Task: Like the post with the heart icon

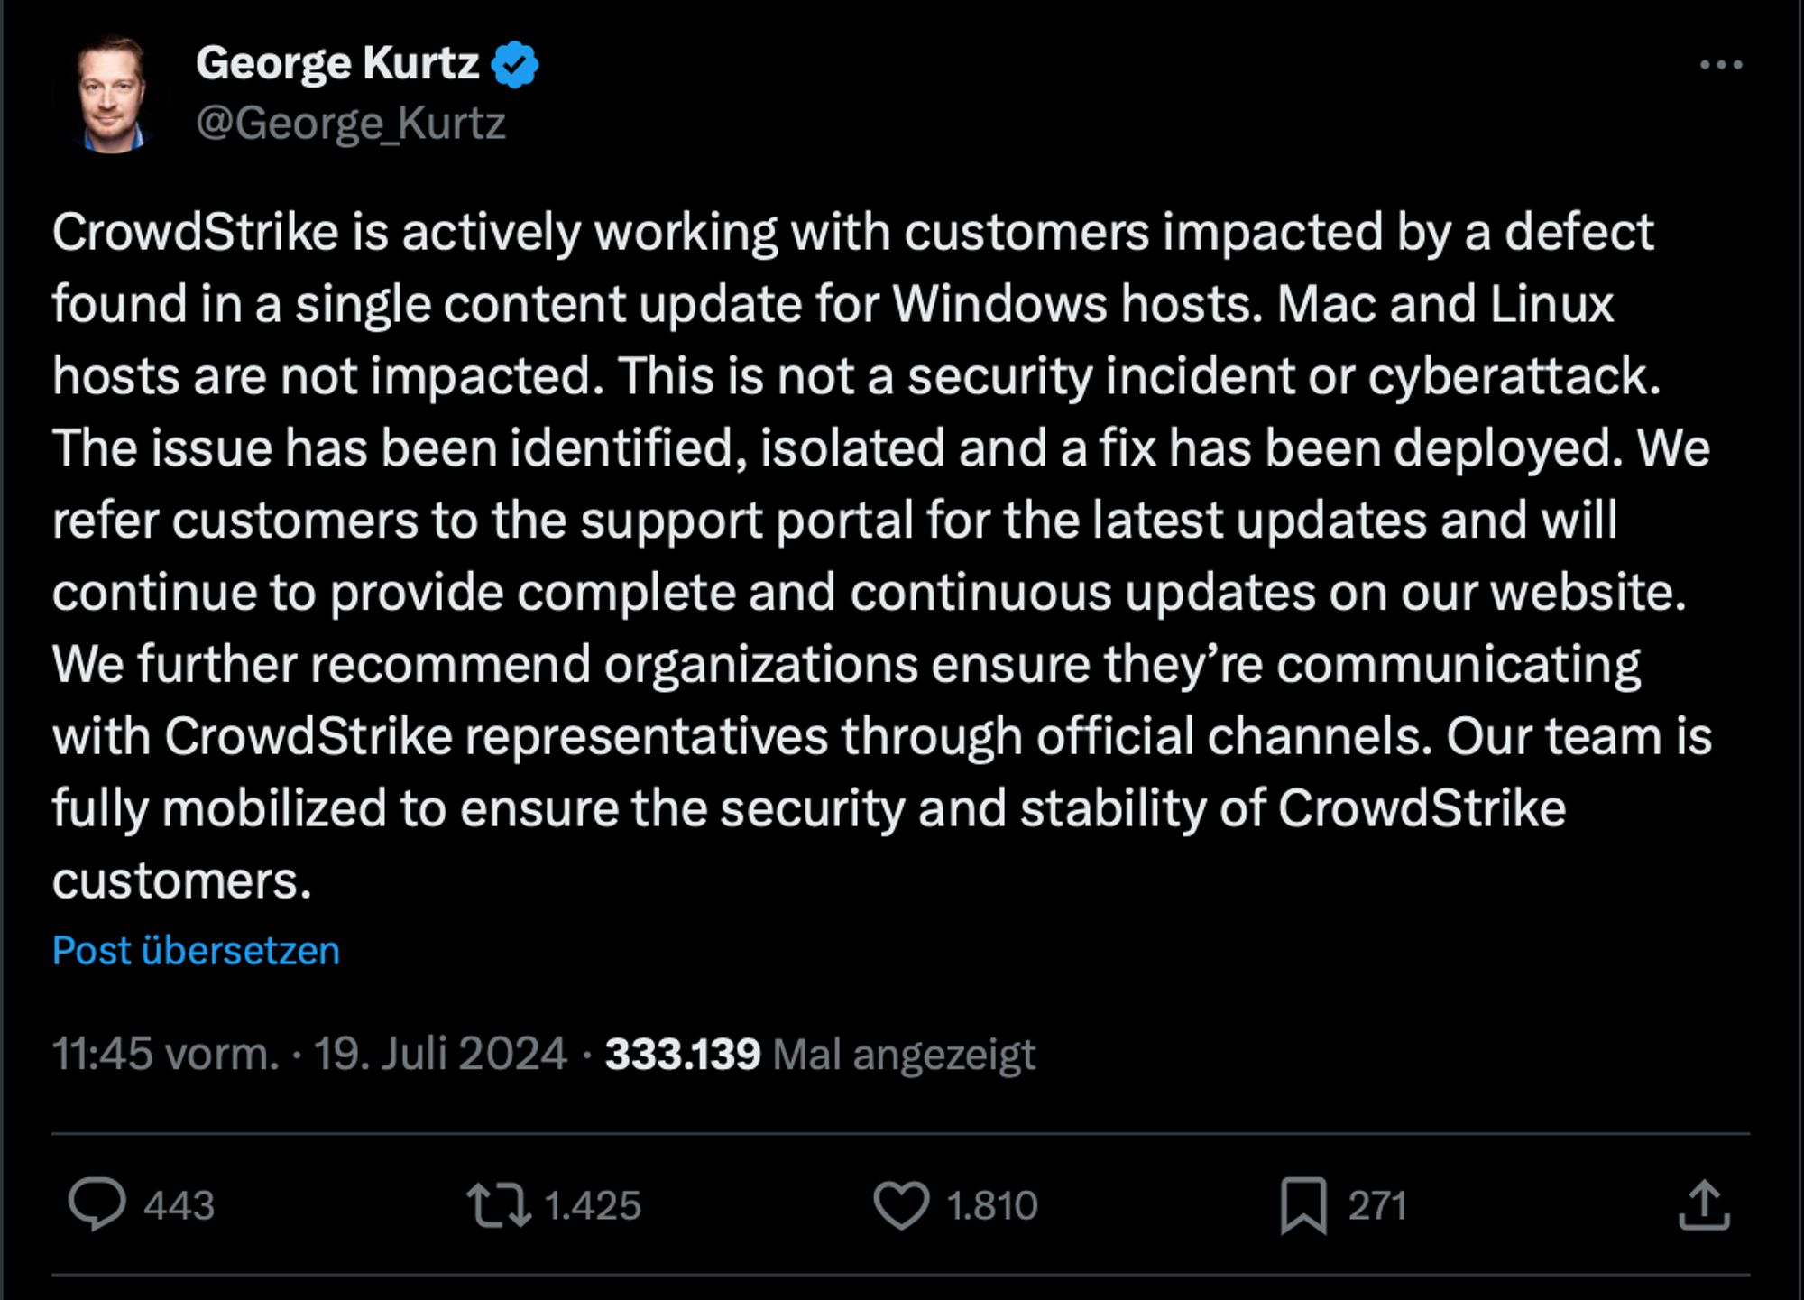Action: tap(901, 1205)
